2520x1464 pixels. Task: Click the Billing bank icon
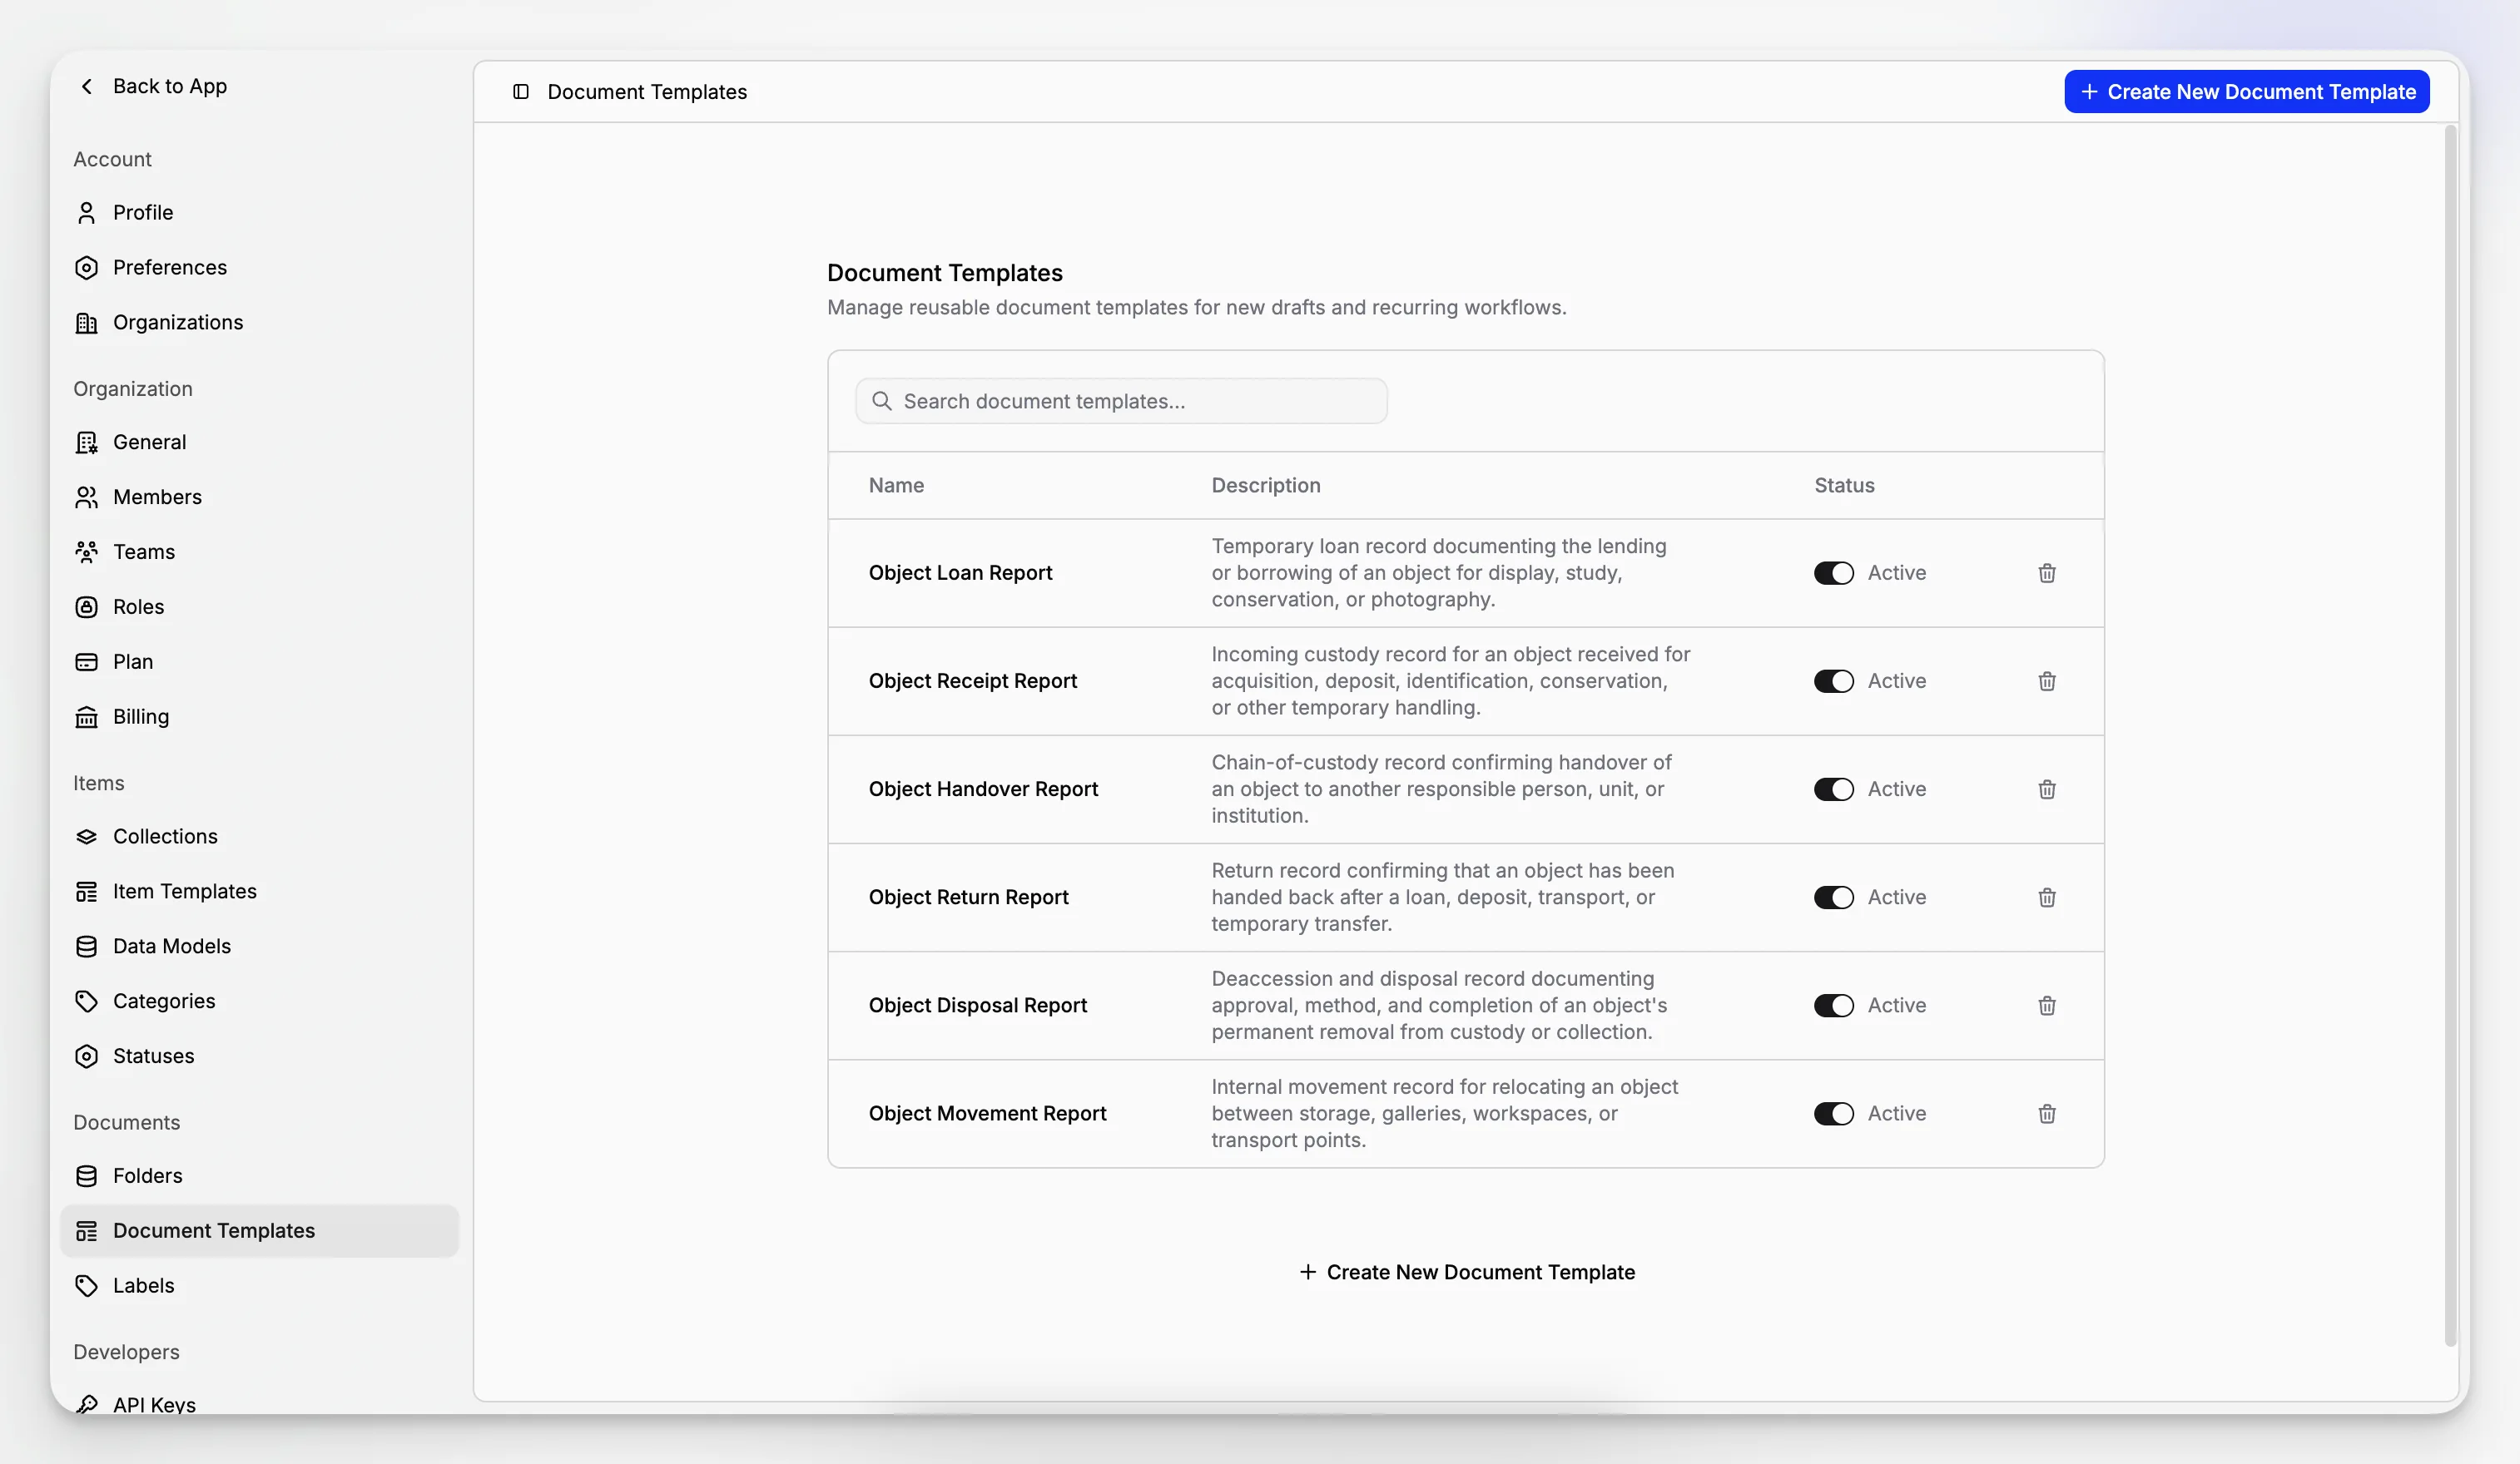87,718
